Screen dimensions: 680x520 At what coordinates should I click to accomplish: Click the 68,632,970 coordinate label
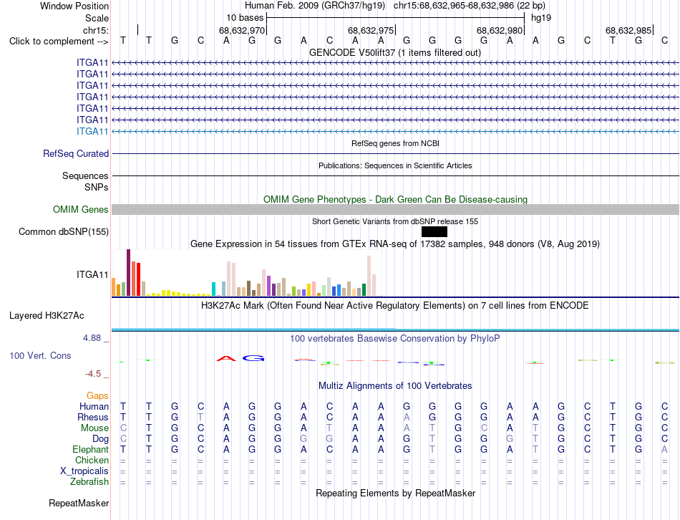pyautogui.click(x=241, y=30)
